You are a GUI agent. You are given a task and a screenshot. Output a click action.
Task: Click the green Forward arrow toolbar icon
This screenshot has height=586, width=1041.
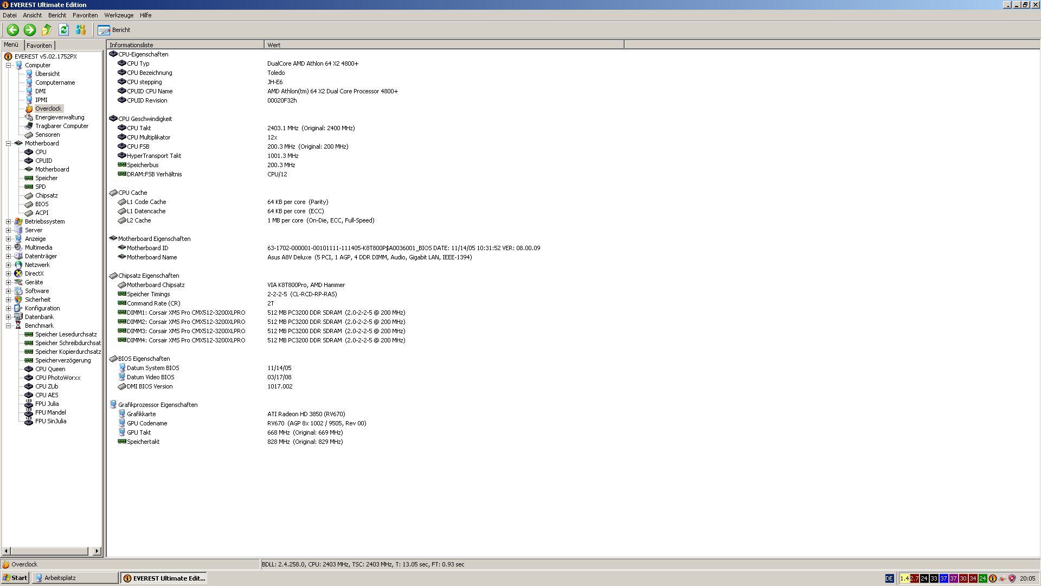coord(30,30)
